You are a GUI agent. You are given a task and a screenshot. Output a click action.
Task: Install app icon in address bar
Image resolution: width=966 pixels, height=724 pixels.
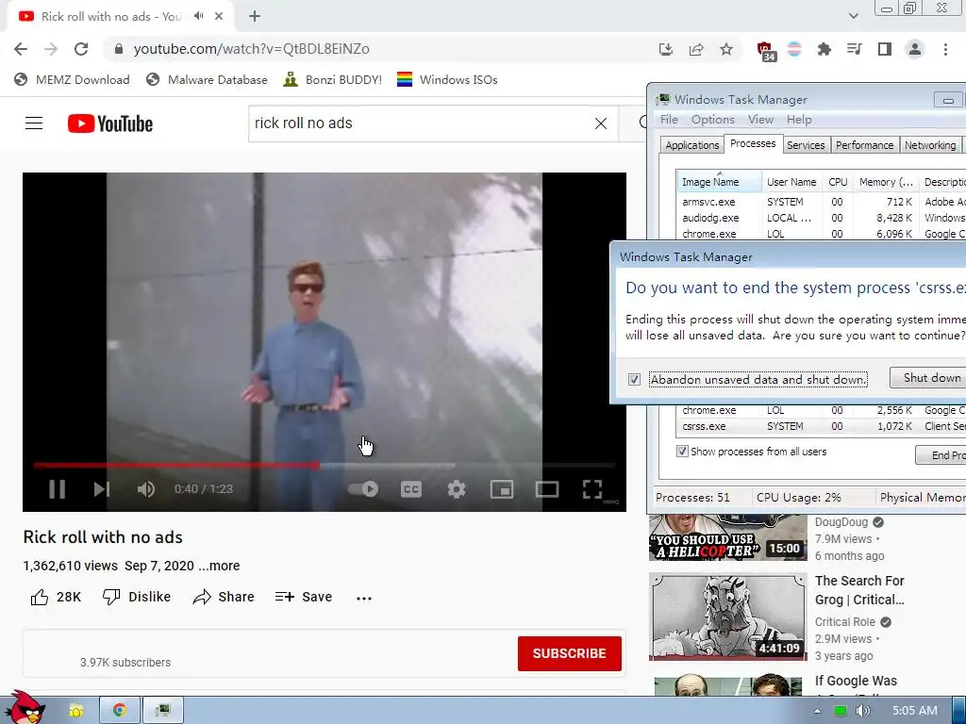pyautogui.click(x=665, y=49)
